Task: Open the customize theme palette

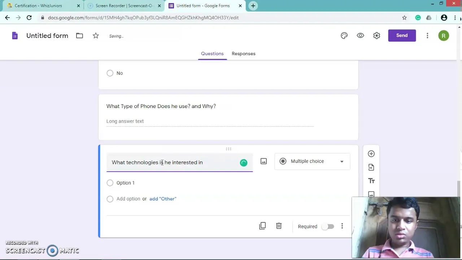Action: click(344, 35)
